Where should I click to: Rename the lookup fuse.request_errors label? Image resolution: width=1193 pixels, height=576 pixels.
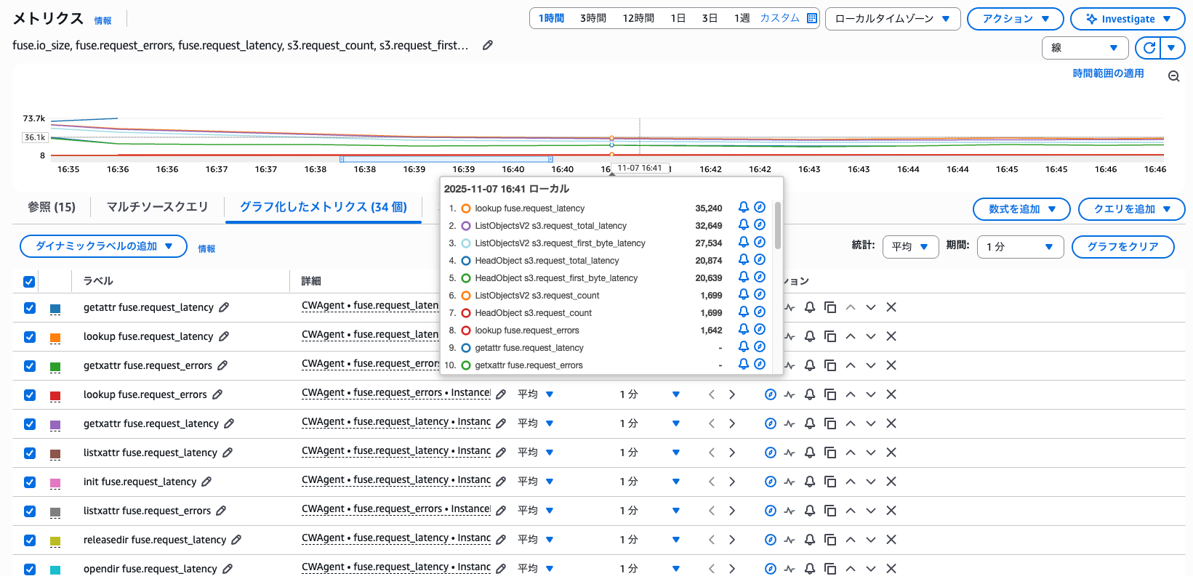click(x=217, y=394)
